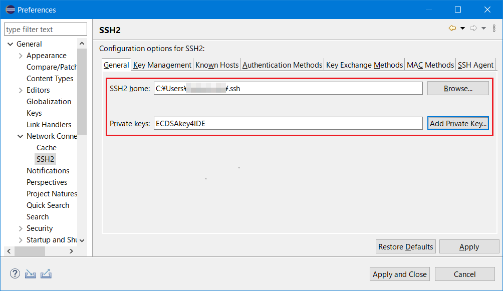Switch to the Key Management tab
503x291 pixels.
pos(162,65)
